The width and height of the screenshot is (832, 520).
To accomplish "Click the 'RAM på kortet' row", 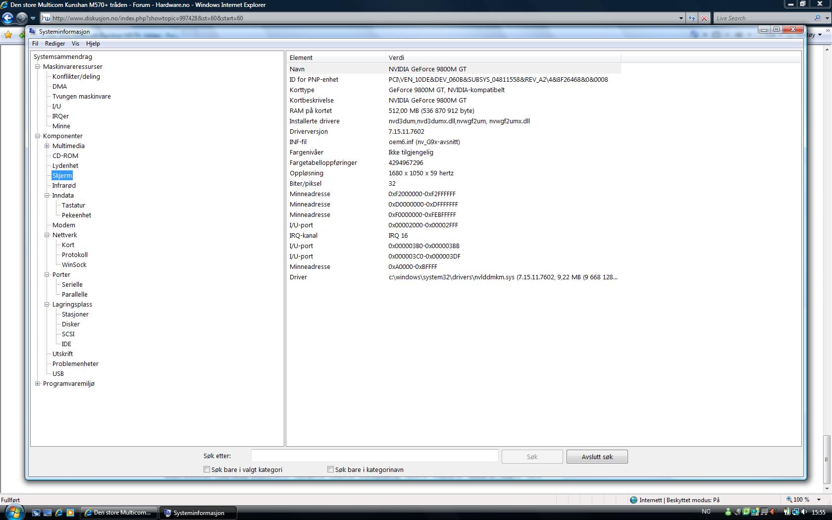I will pyautogui.click(x=454, y=111).
